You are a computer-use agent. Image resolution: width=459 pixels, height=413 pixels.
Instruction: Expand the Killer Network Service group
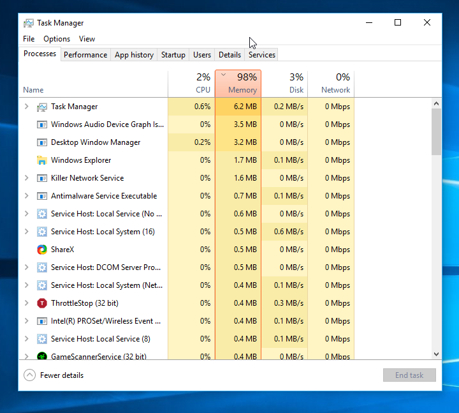click(26, 178)
